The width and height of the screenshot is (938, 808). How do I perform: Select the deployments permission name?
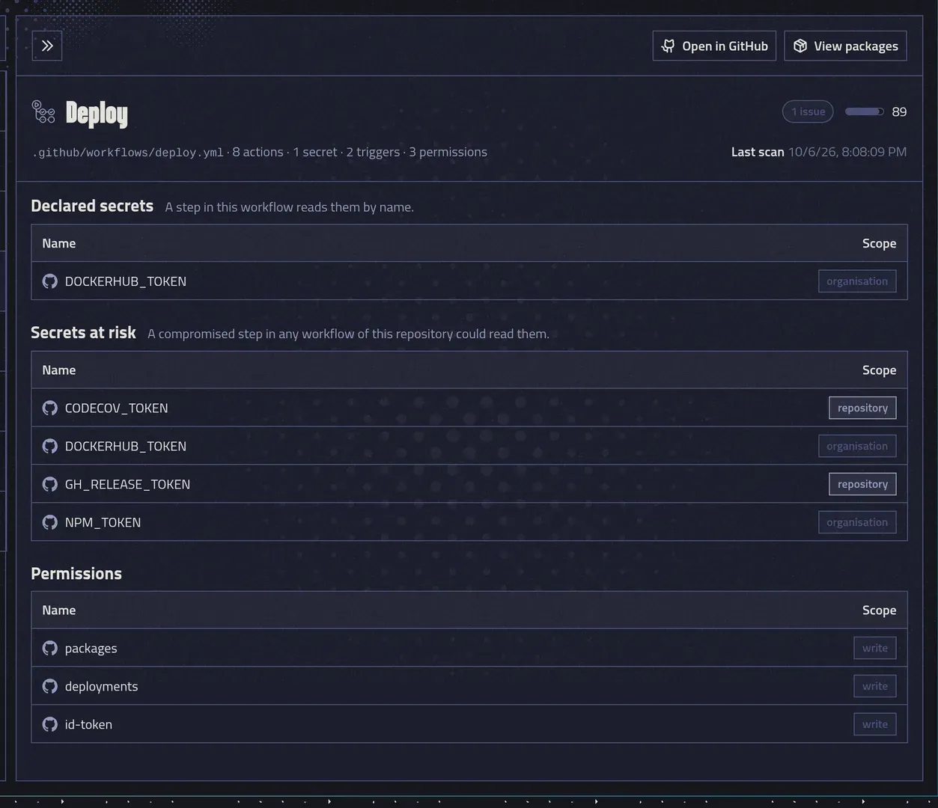[101, 687]
